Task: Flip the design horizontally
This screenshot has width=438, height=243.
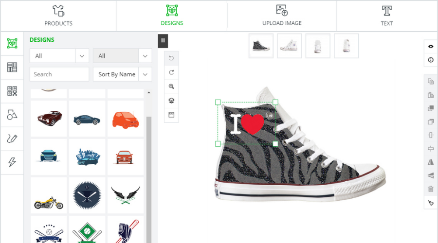Action: [431, 162]
